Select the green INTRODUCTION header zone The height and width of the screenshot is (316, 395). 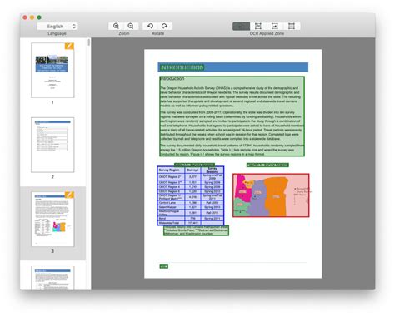(182, 67)
